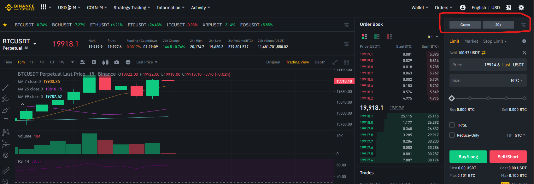Expand the USDⓈ-M dropdown menu
The image size is (534, 184).
click(69, 8)
